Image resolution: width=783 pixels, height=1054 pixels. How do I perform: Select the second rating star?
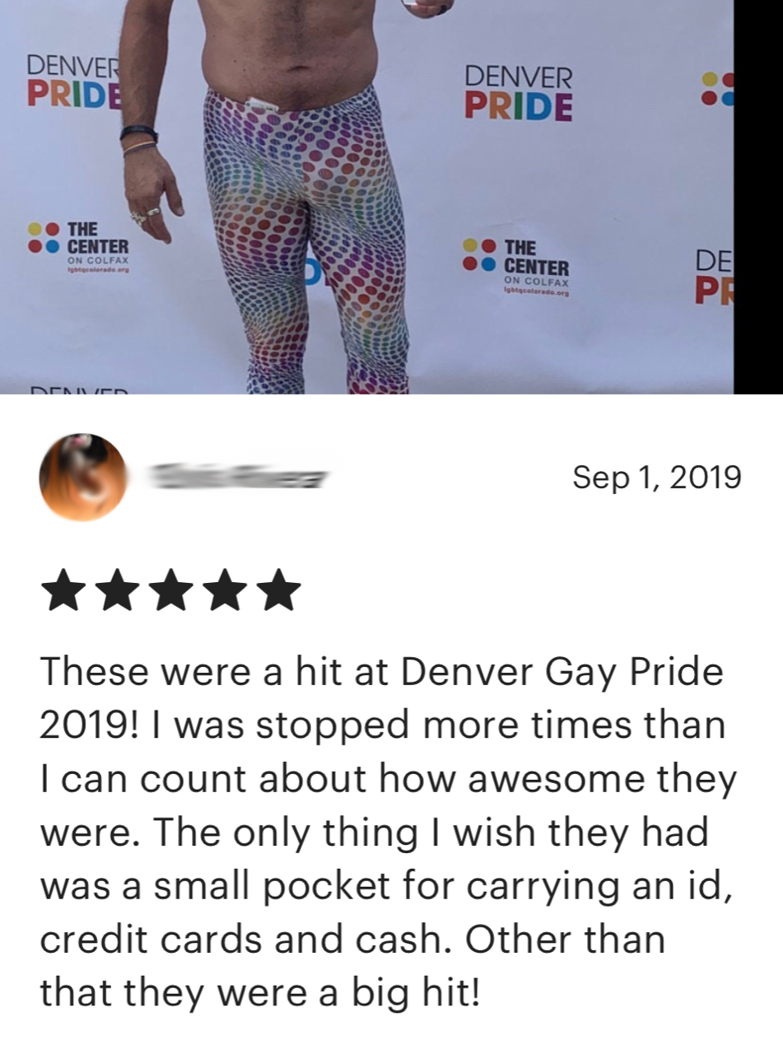(116, 590)
